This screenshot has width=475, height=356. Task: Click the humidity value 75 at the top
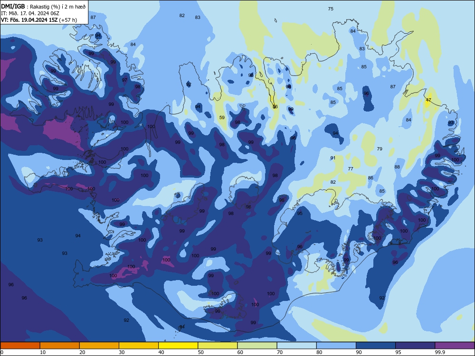tap(331, 9)
